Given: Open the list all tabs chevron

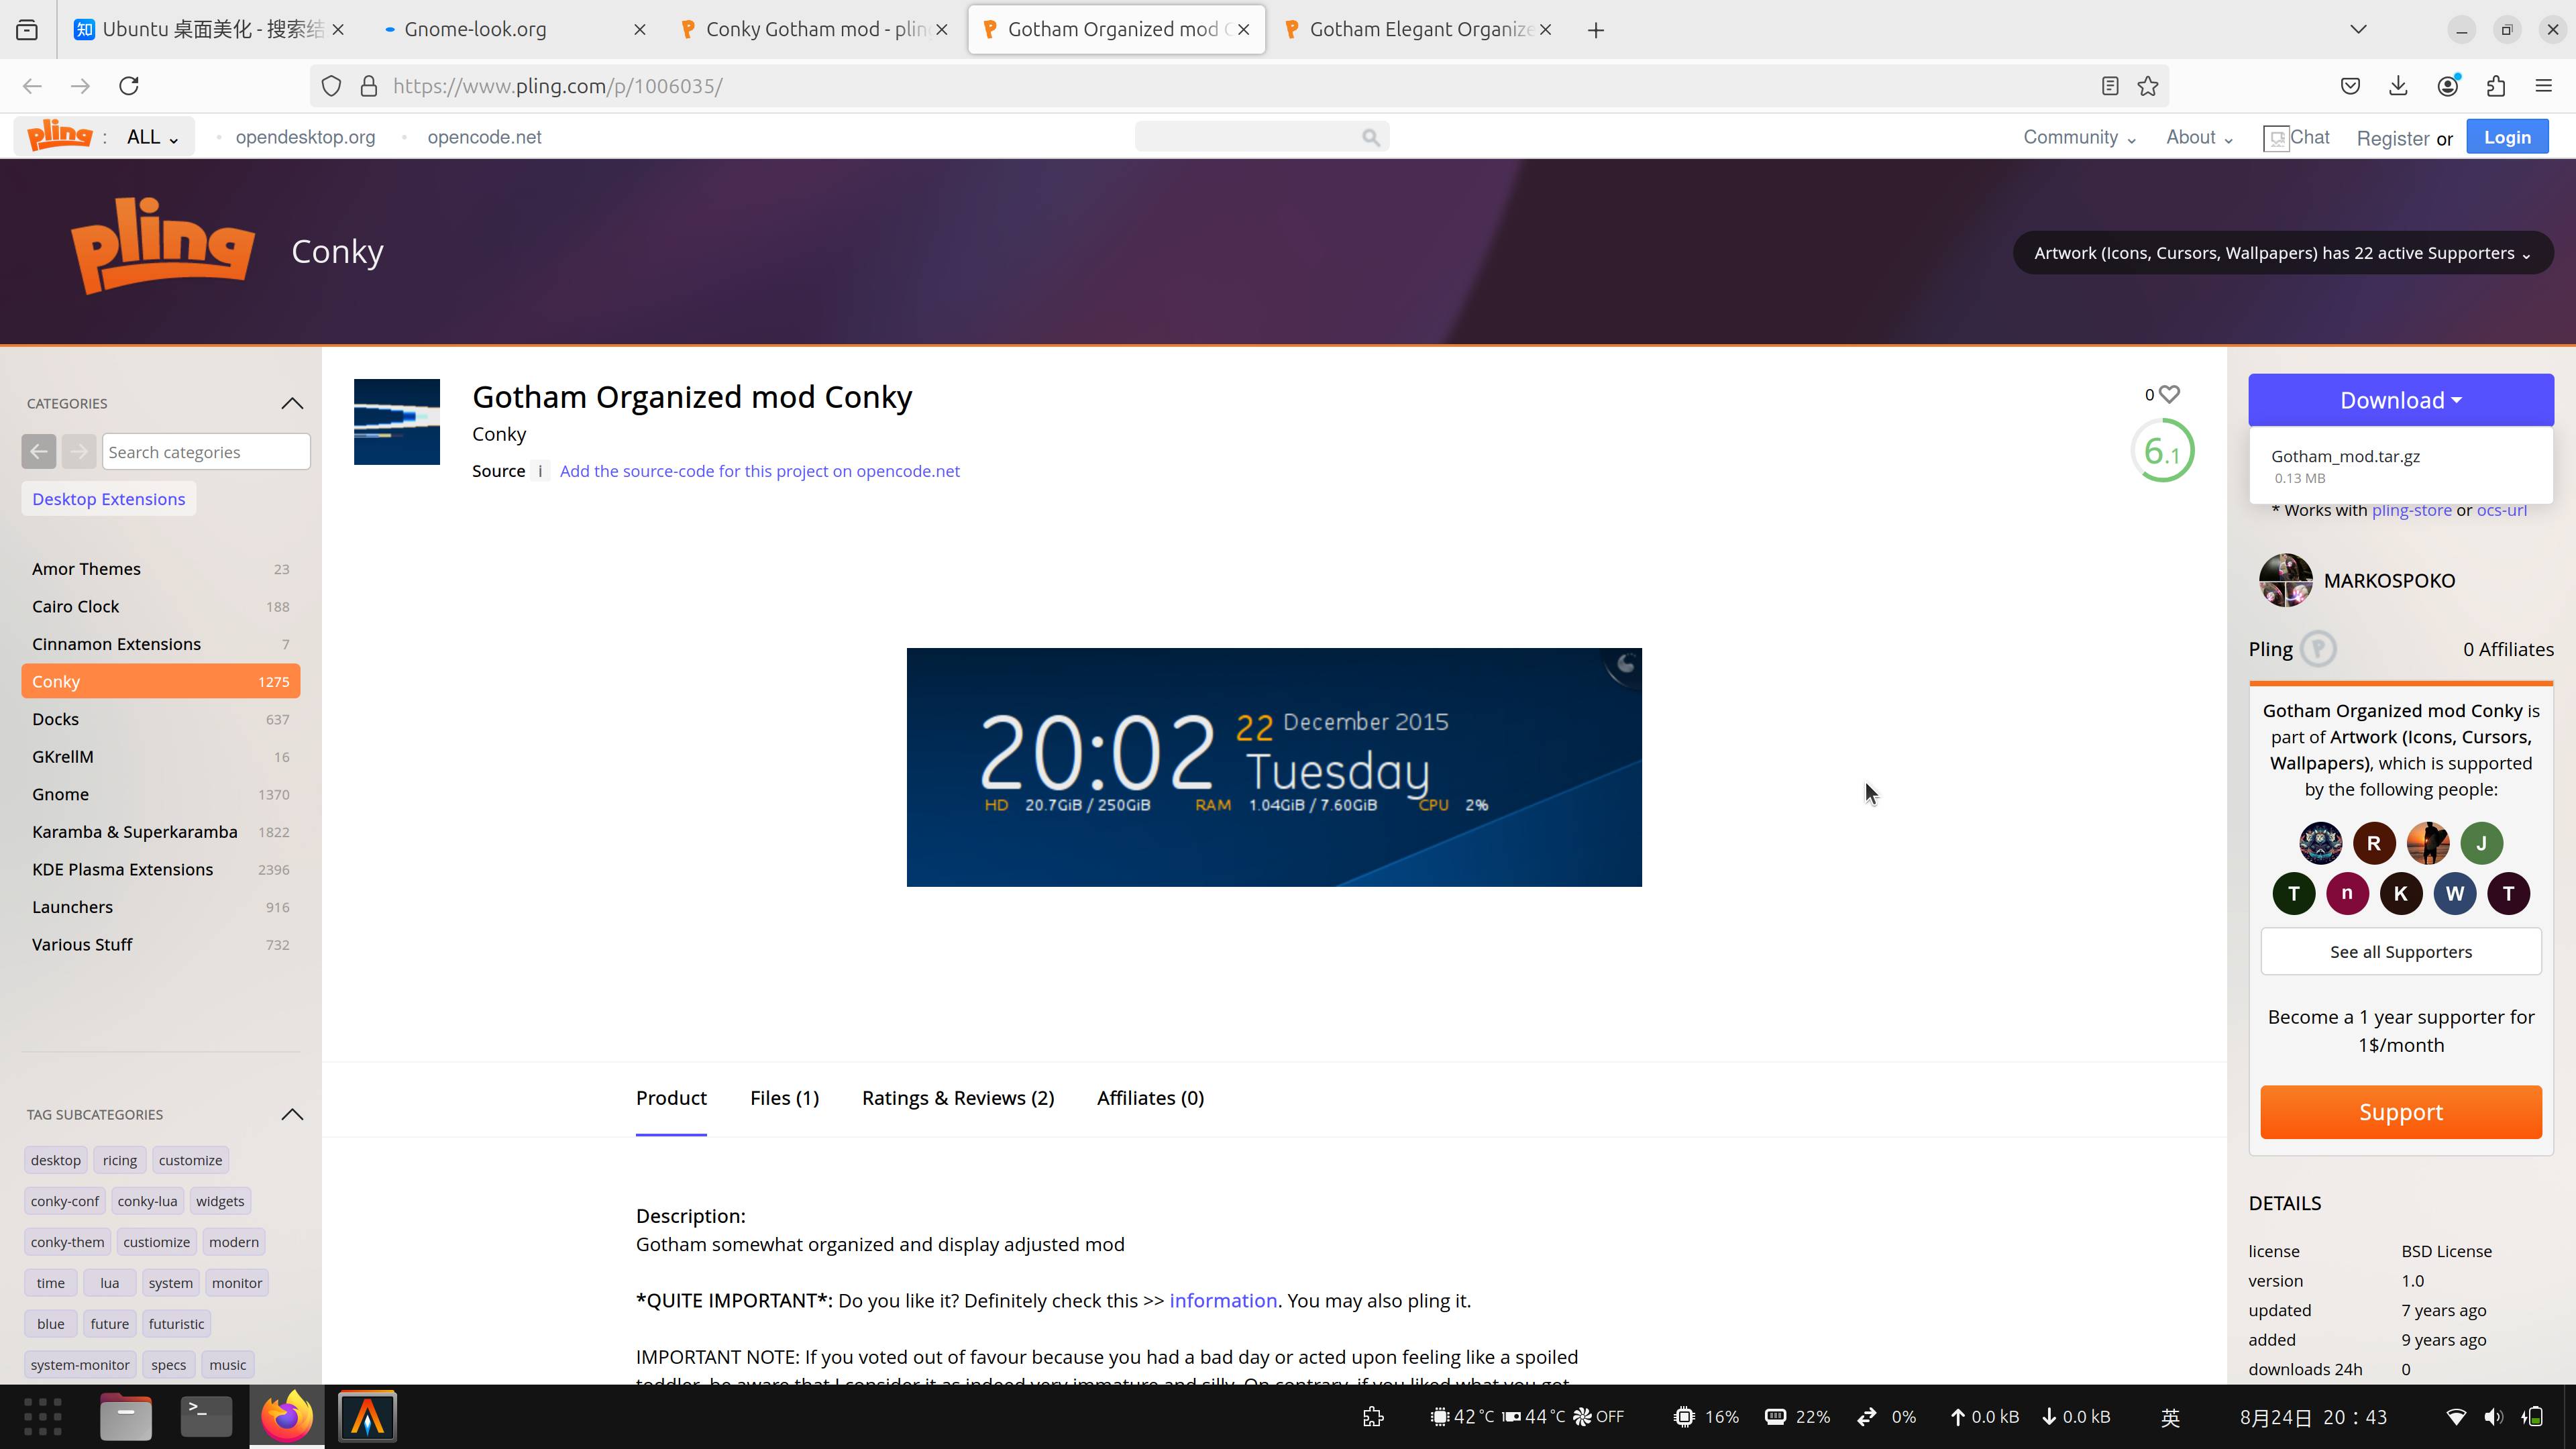Looking at the screenshot, I should coord(2358,30).
